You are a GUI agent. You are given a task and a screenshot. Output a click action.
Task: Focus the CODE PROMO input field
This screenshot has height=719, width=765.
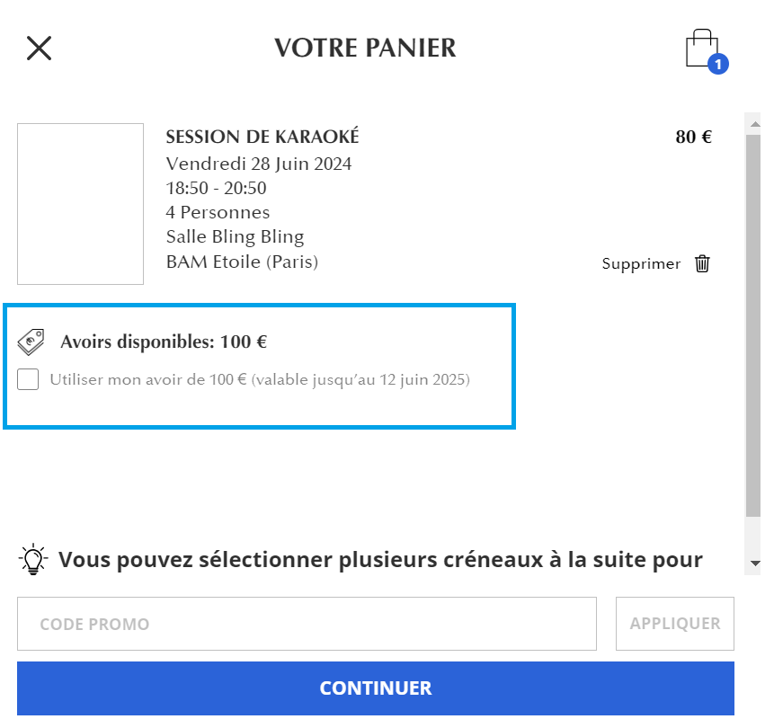[x=307, y=624]
